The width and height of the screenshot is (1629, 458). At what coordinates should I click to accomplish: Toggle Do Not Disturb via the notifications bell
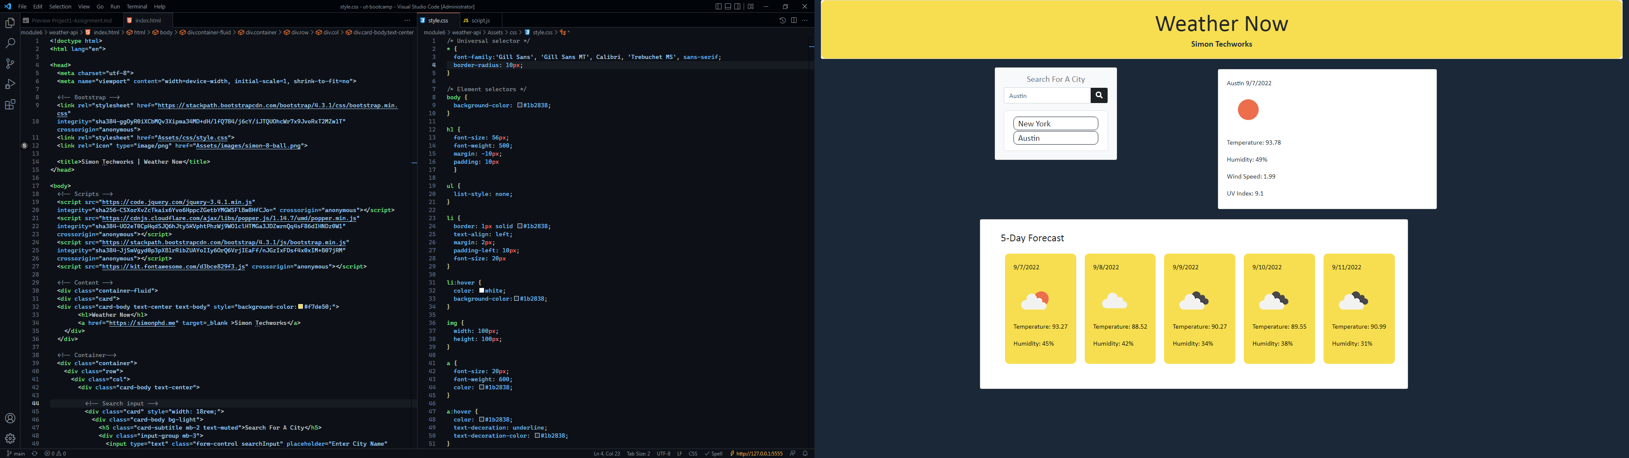click(x=804, y=454)
